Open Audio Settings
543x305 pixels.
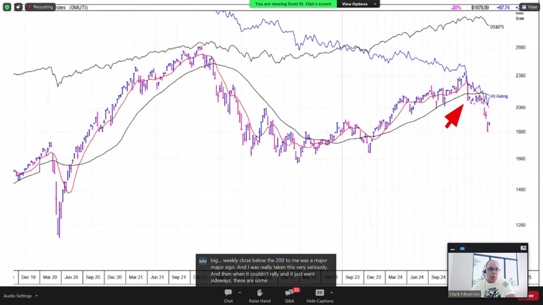tap(18, 296)
